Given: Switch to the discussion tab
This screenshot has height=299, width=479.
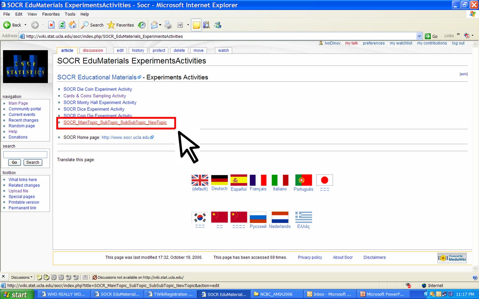Looking at the screenshot, I should 93,51.
